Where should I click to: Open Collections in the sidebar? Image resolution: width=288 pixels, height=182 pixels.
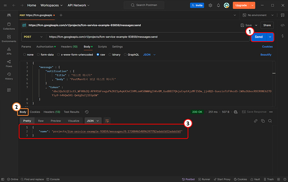[x=9, y=26]
